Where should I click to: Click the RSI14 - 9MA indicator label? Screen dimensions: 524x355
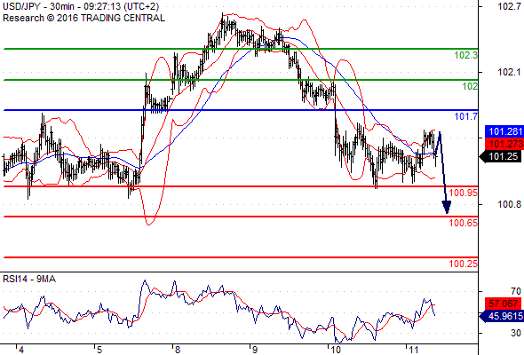coord(29,279)
